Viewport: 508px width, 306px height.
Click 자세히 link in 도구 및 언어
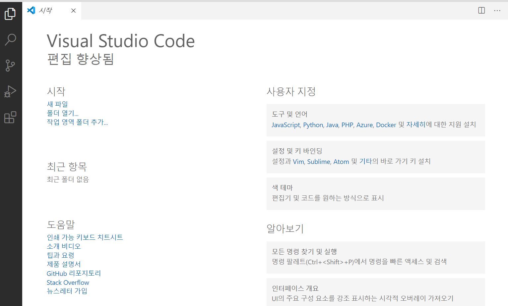click(416, 125)
